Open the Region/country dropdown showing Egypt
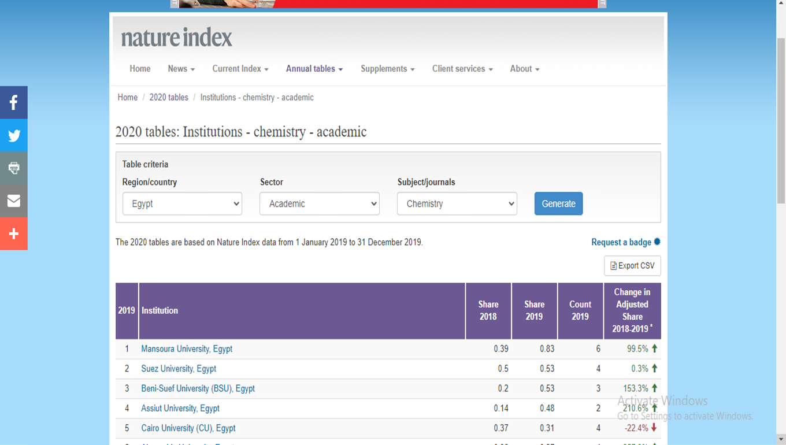This screenshot has width=786, height=445. tap(182, 203)
